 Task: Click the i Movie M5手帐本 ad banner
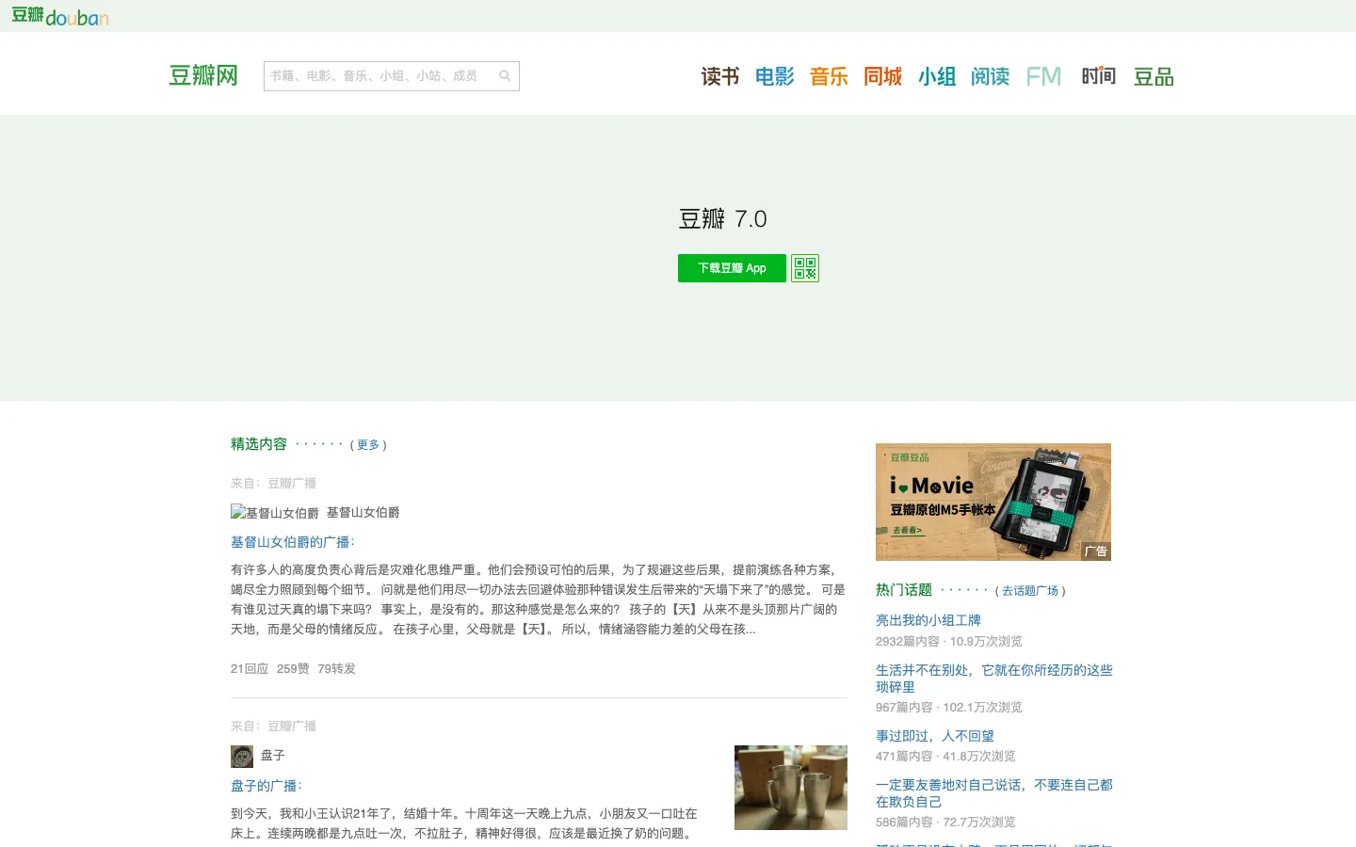pos(993,502)
